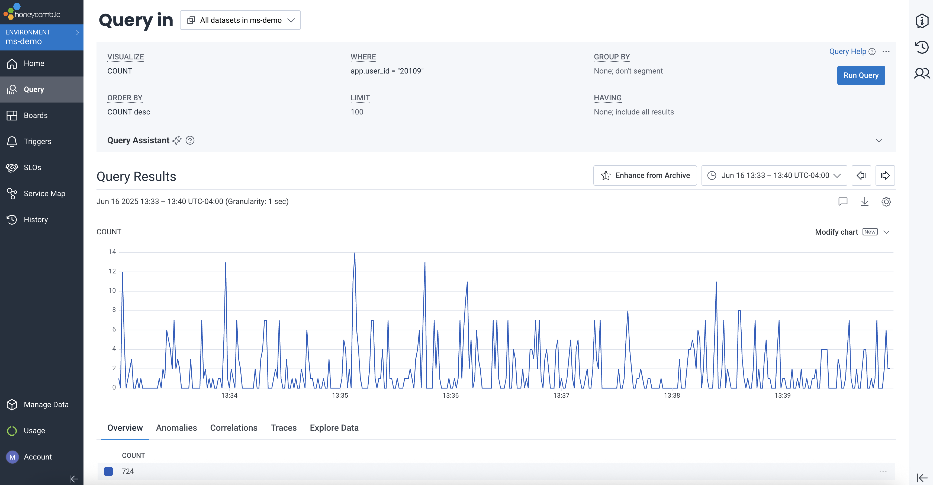Screen dimensions: 933x485
Task: Switch to the Explore Data tab
Action: coord(334,428)
